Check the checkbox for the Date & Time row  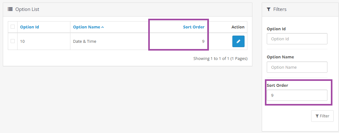[13, 41]
